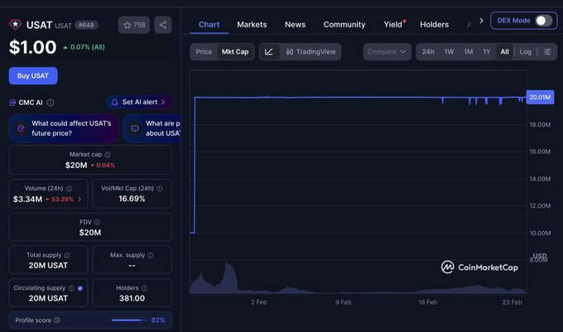Expand more tabs with right chevron arrow
The image size is (563, 332).
(482, 21)
